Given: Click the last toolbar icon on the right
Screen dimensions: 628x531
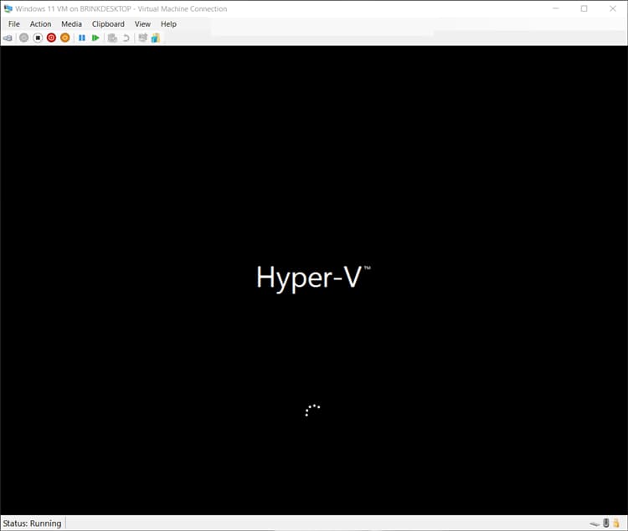Looking at the screenshot, I should click(x=155, y=38).
